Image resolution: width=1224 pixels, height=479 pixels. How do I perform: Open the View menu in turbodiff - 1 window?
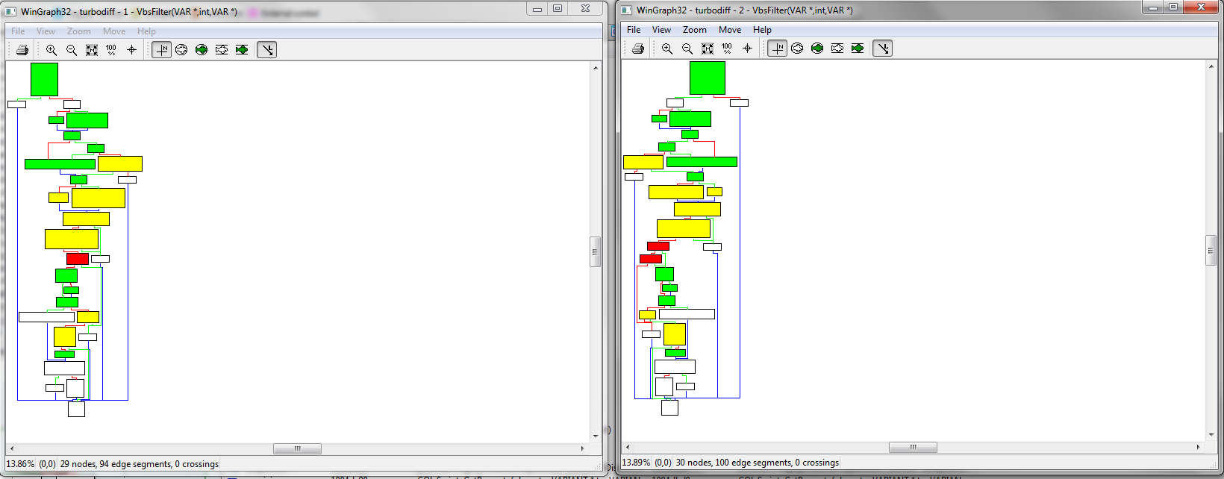point(46,31)
